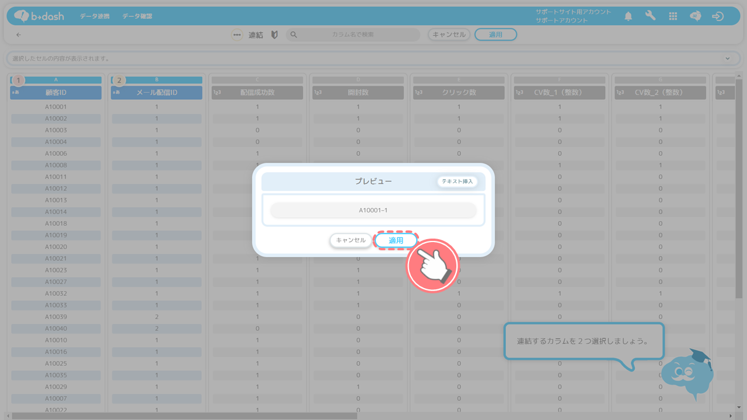Open the apps grid icon

[673, 16]
